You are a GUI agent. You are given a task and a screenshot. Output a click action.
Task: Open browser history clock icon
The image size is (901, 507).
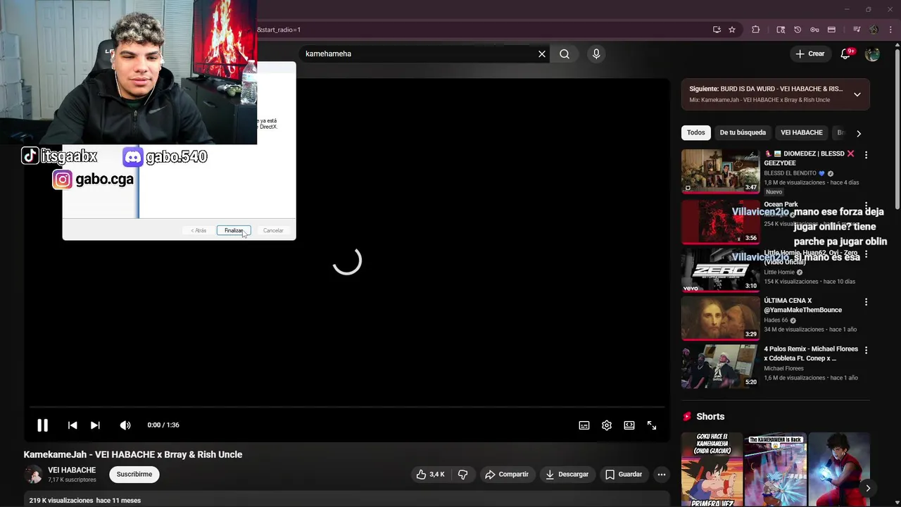tap(798, 30)
